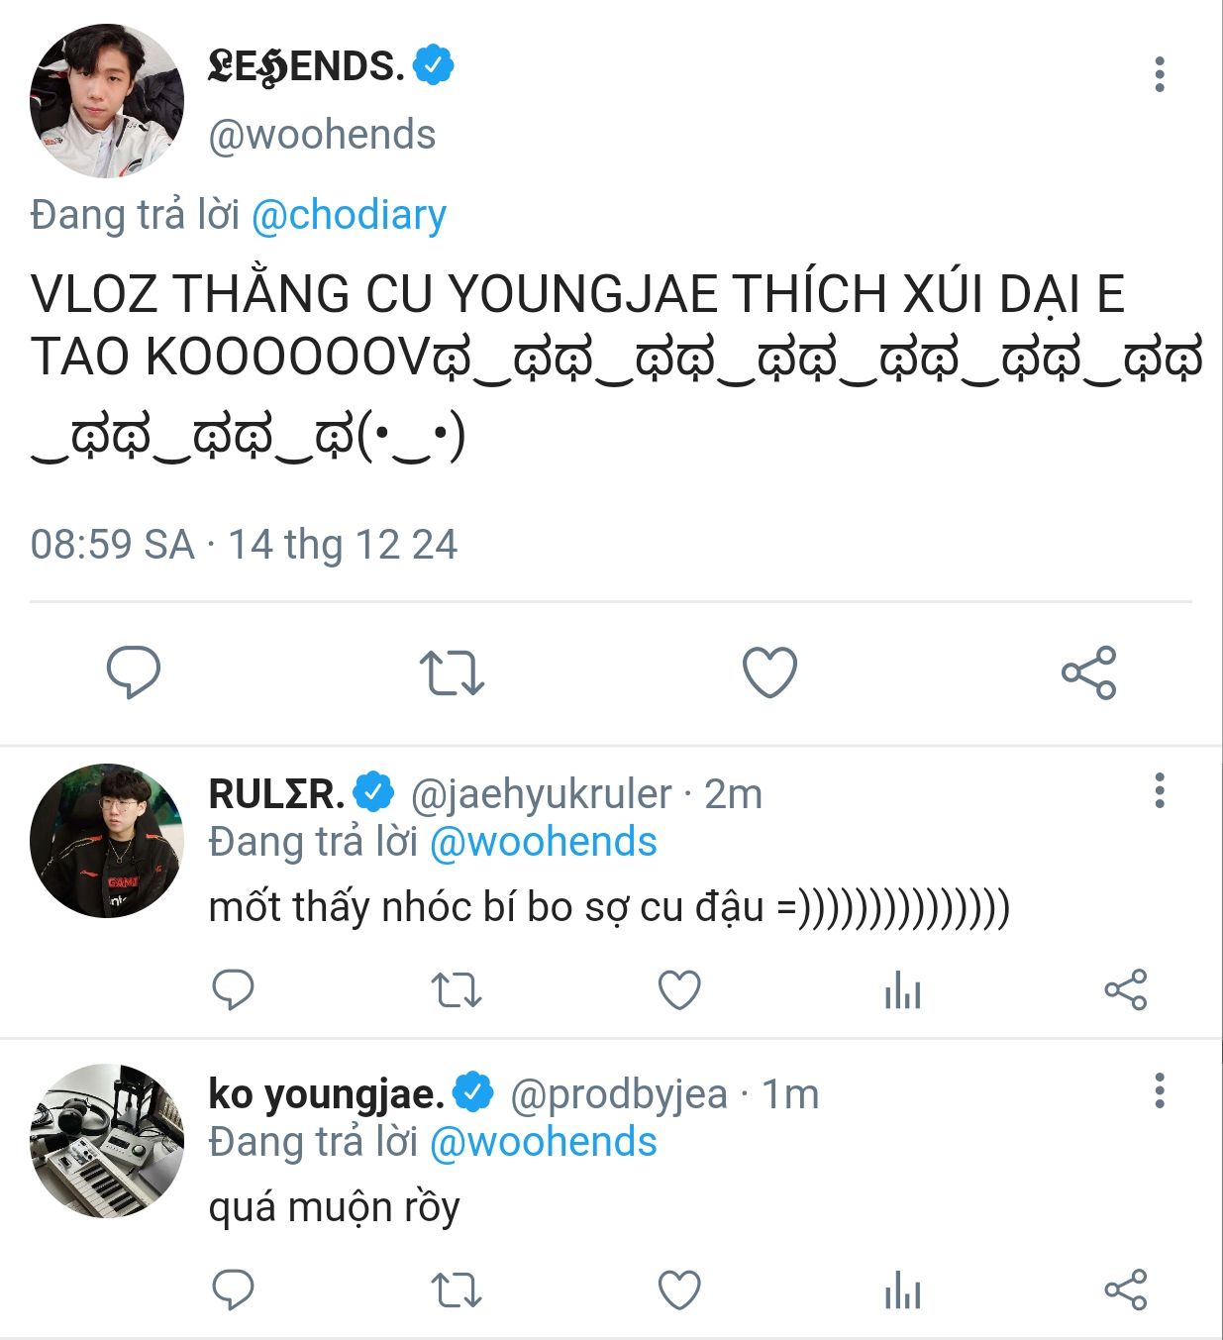The width and height of the screenshot is (1223, 1340).
Task: View analytics for the RULER reply
Action: 902,989
